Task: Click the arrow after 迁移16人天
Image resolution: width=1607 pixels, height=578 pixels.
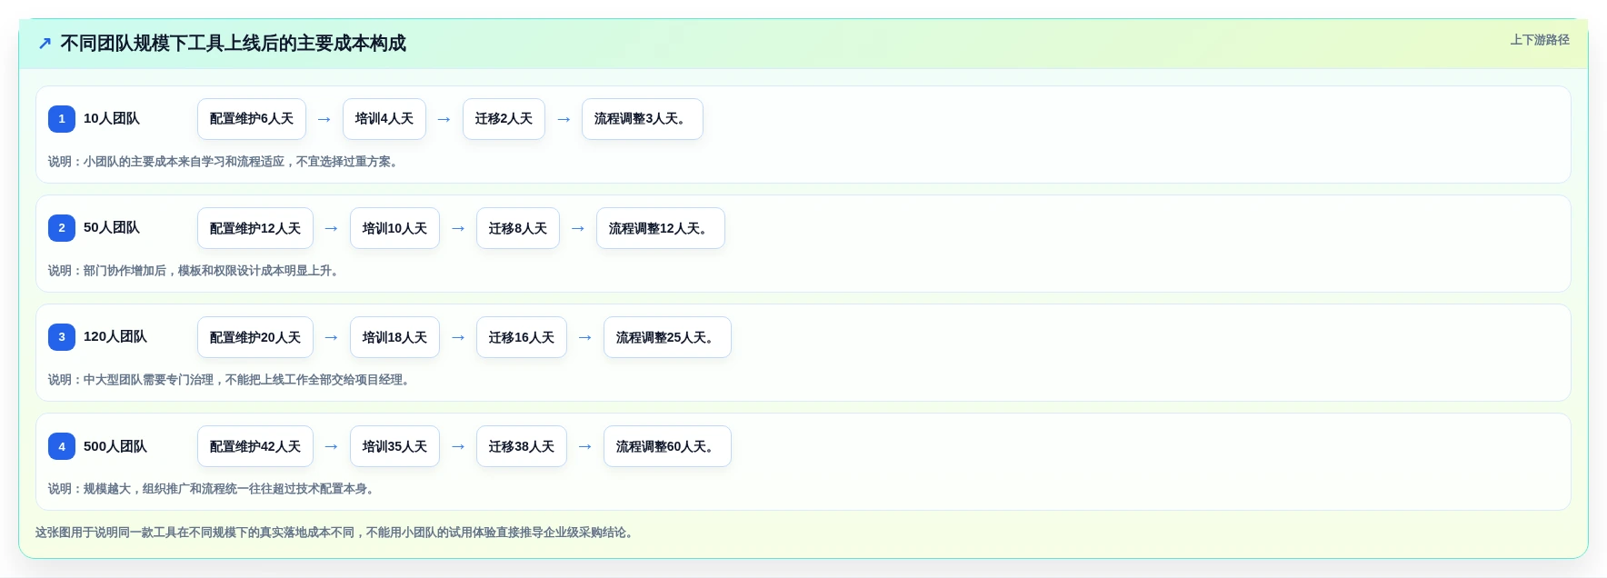Action: pos(585,337)
